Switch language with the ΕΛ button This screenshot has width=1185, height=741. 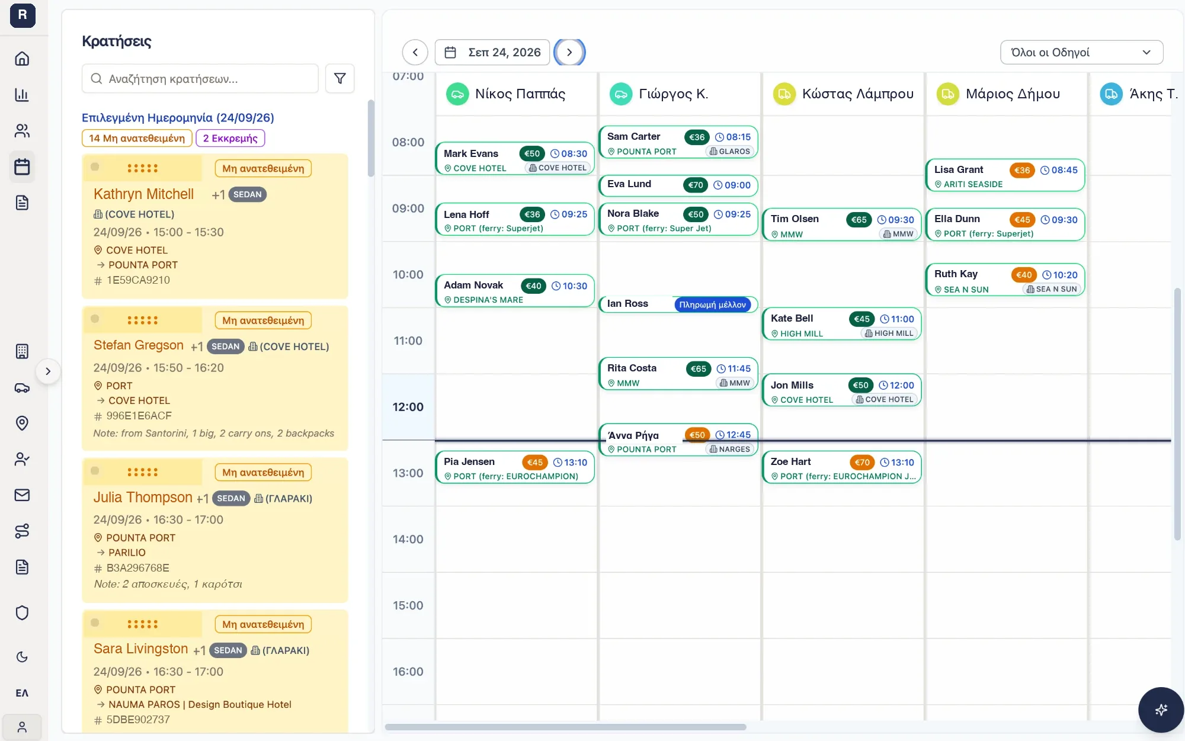point(22,693)
